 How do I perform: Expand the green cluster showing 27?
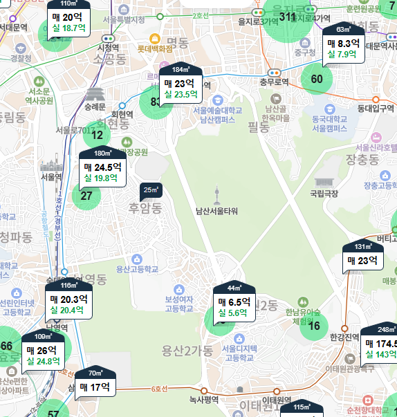click(86, 196)
